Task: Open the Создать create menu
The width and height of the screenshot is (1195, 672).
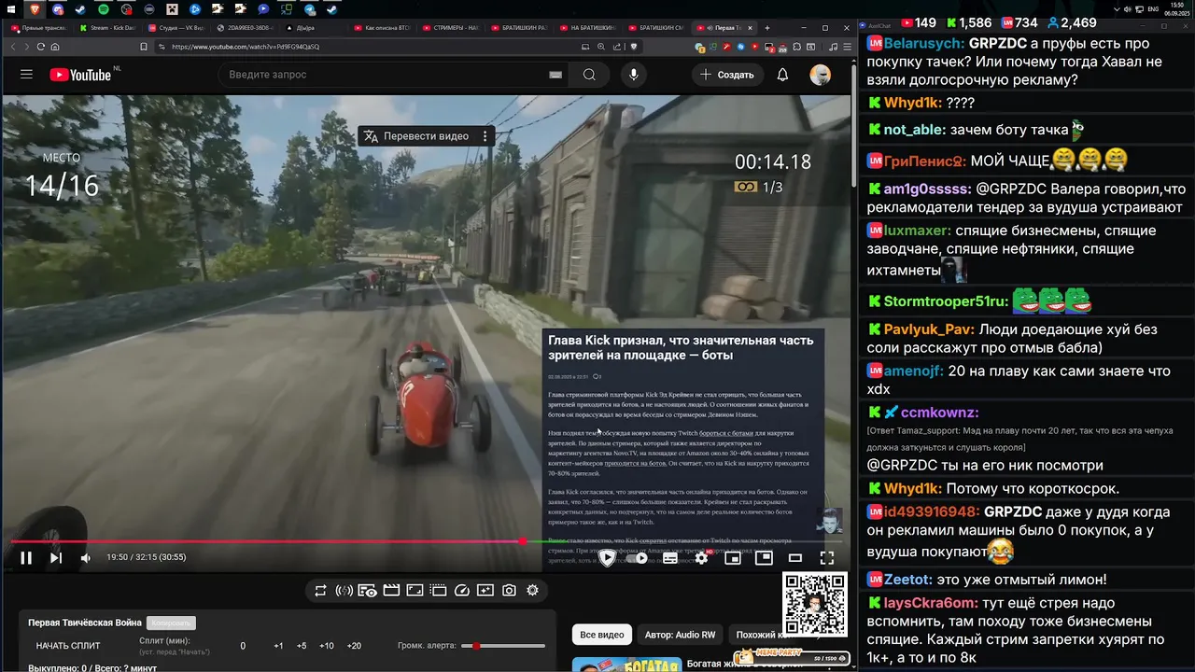Action: coord(727,75)
